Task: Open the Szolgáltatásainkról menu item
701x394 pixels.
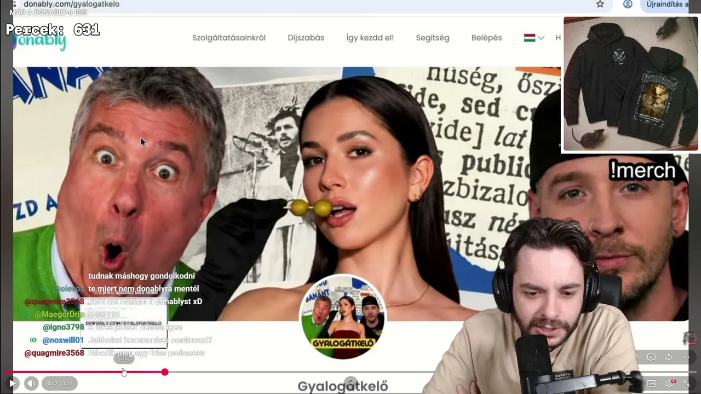Action: click(229, 38)
